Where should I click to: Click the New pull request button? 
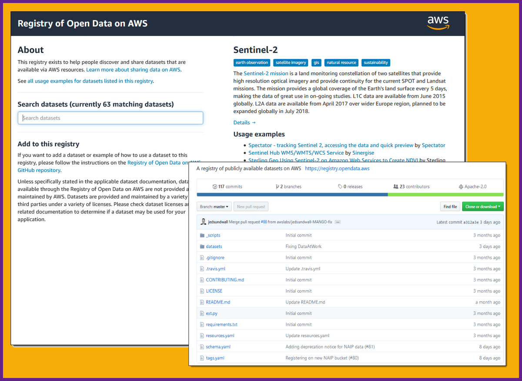click(251, 207)
